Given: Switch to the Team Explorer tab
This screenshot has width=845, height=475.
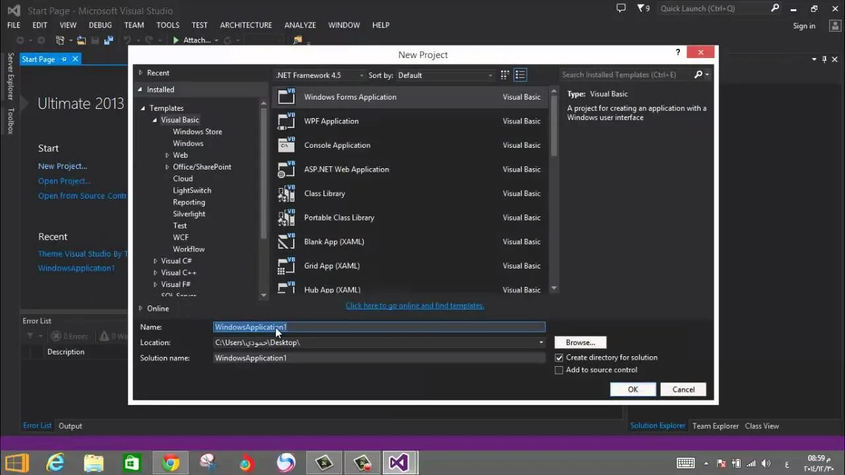Looking at the screenshot, I should tap(716, 426).
